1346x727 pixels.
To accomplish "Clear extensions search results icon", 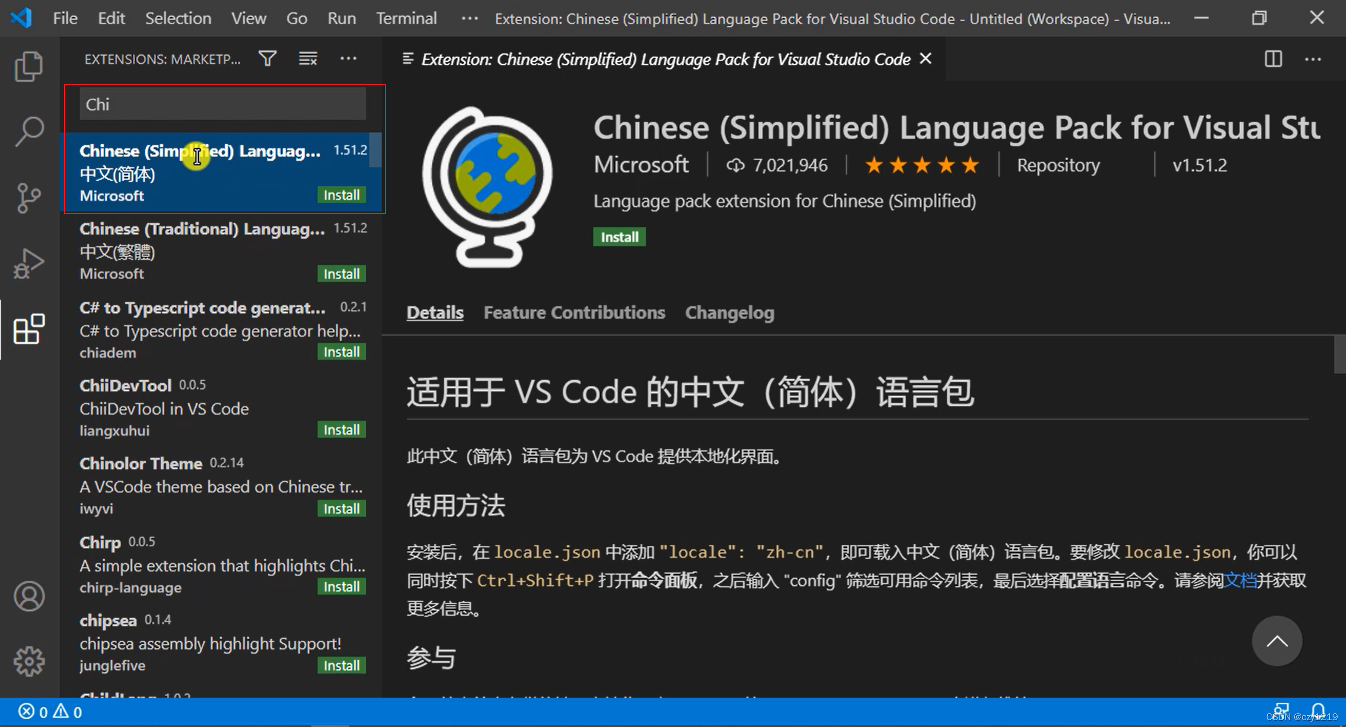I will click(x=308, y=59).
